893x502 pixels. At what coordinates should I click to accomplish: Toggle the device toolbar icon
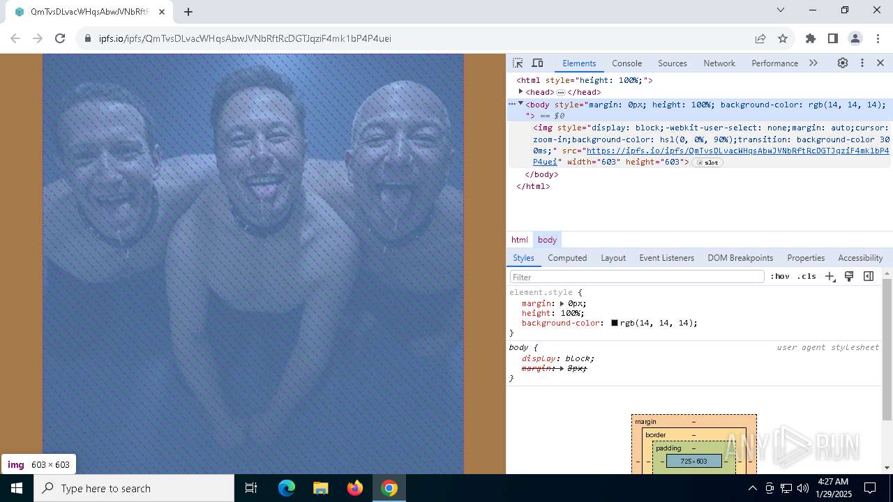click(x=537, y=63)
